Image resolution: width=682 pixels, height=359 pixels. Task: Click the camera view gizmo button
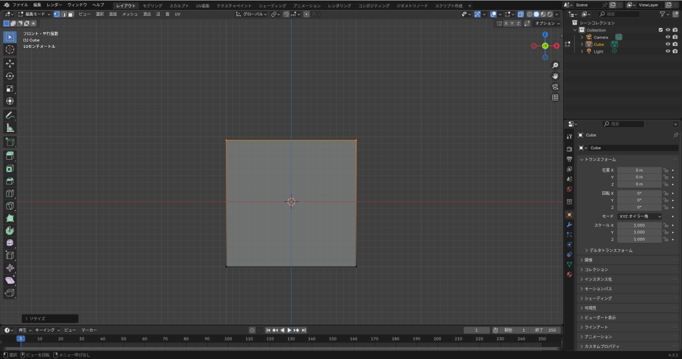pos(555,87)
